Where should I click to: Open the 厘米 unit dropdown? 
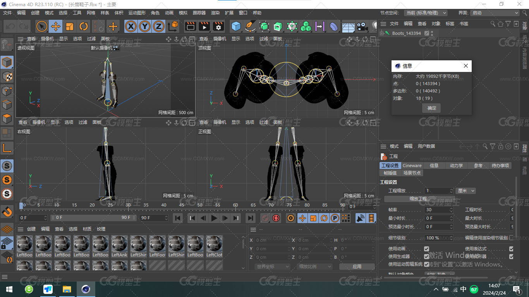pyautogui.click(x=465, y=191)
